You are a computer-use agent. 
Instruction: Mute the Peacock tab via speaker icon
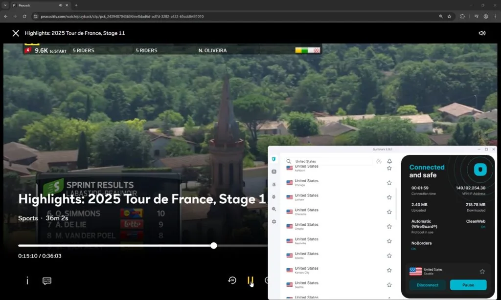click(60, 5)
